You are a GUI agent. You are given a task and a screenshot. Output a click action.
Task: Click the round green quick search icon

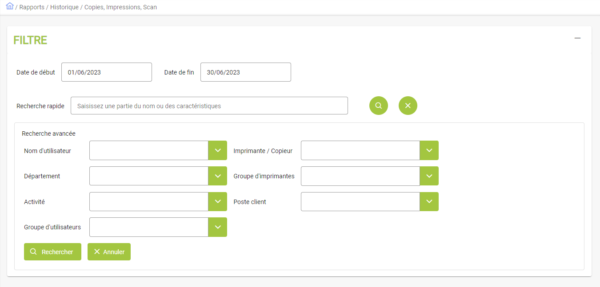(x=379, y=106)
